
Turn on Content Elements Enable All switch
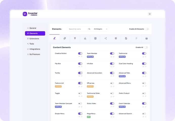pos(146,47)
